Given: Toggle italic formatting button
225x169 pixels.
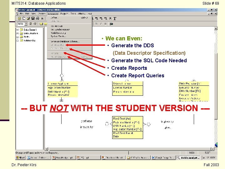Looking at the screenshot, I should coord(101,24).
